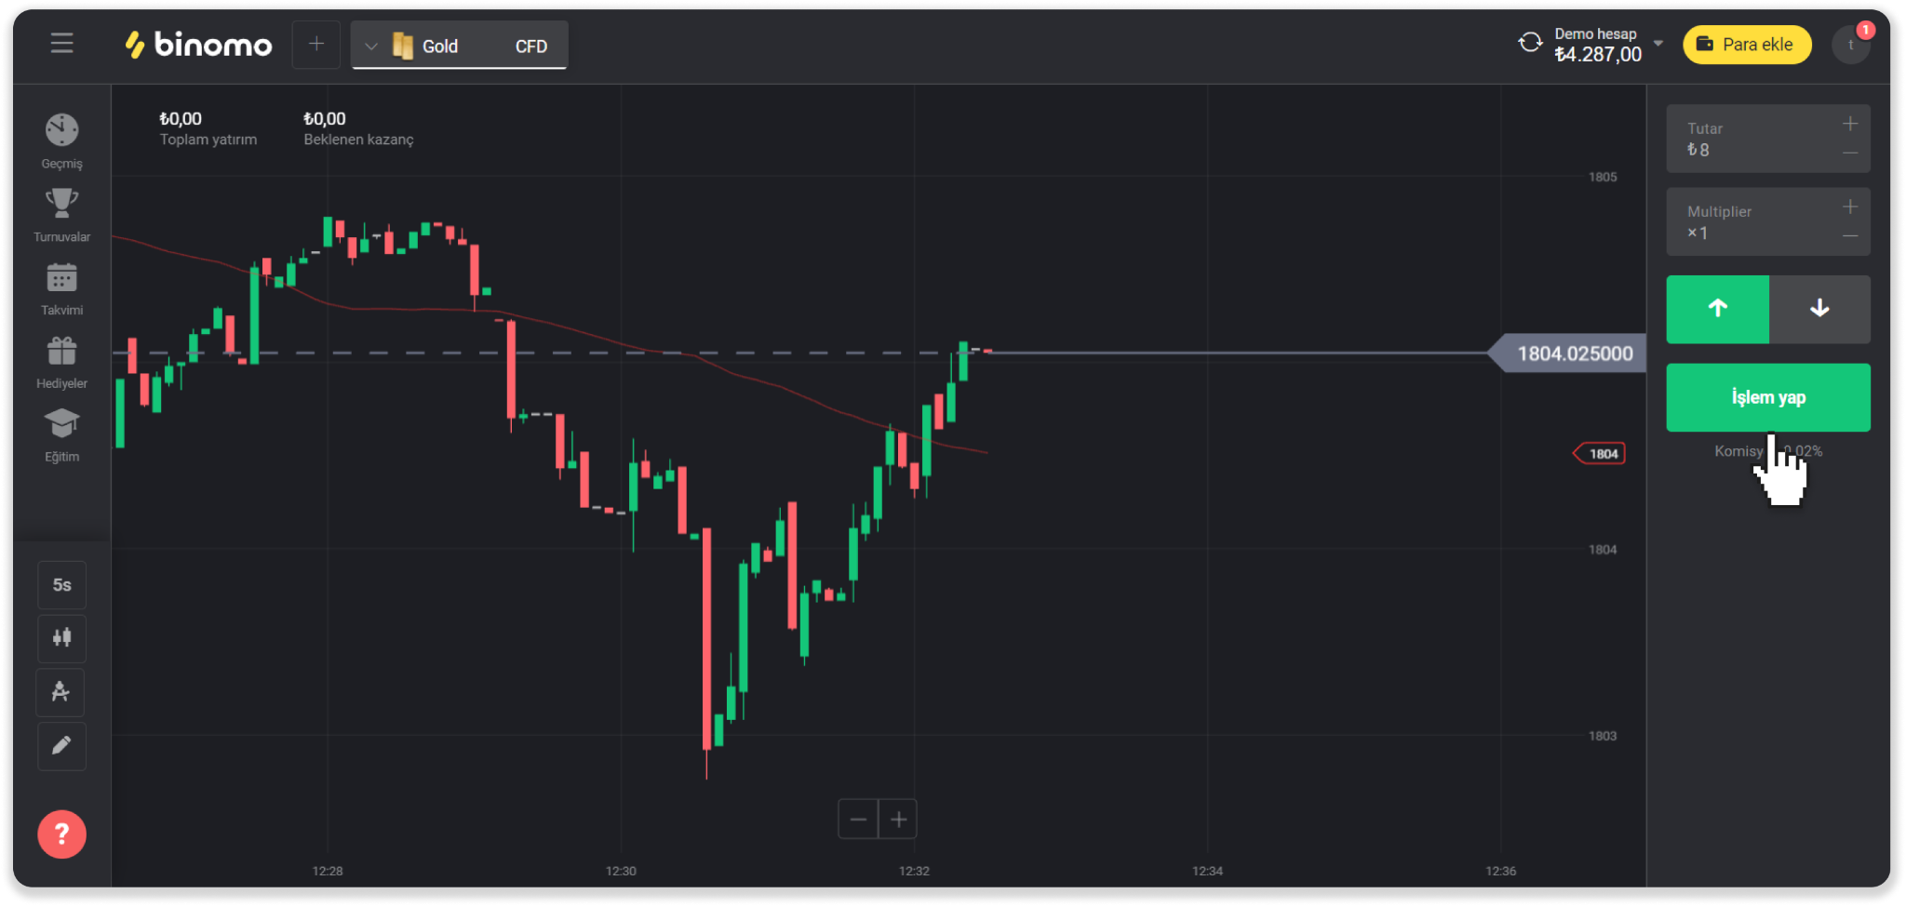Viewport: 1906px width, 907px height.
Task: Click the İşlem yap button
Action: click(x=1767, y=397)
